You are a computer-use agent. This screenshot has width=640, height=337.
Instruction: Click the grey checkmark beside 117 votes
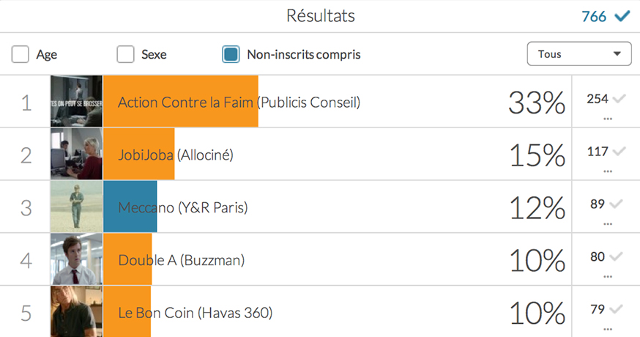click(x=619, y=151)
